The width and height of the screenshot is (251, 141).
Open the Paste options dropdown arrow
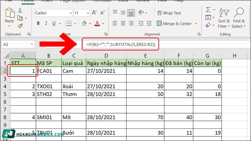click(x=9, y=26)
